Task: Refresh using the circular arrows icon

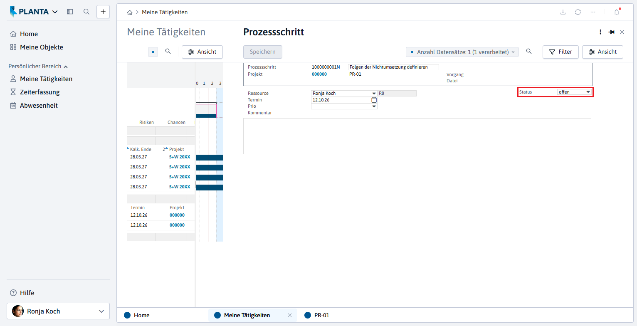Action: pyautogui.click(x=578, y=12)
